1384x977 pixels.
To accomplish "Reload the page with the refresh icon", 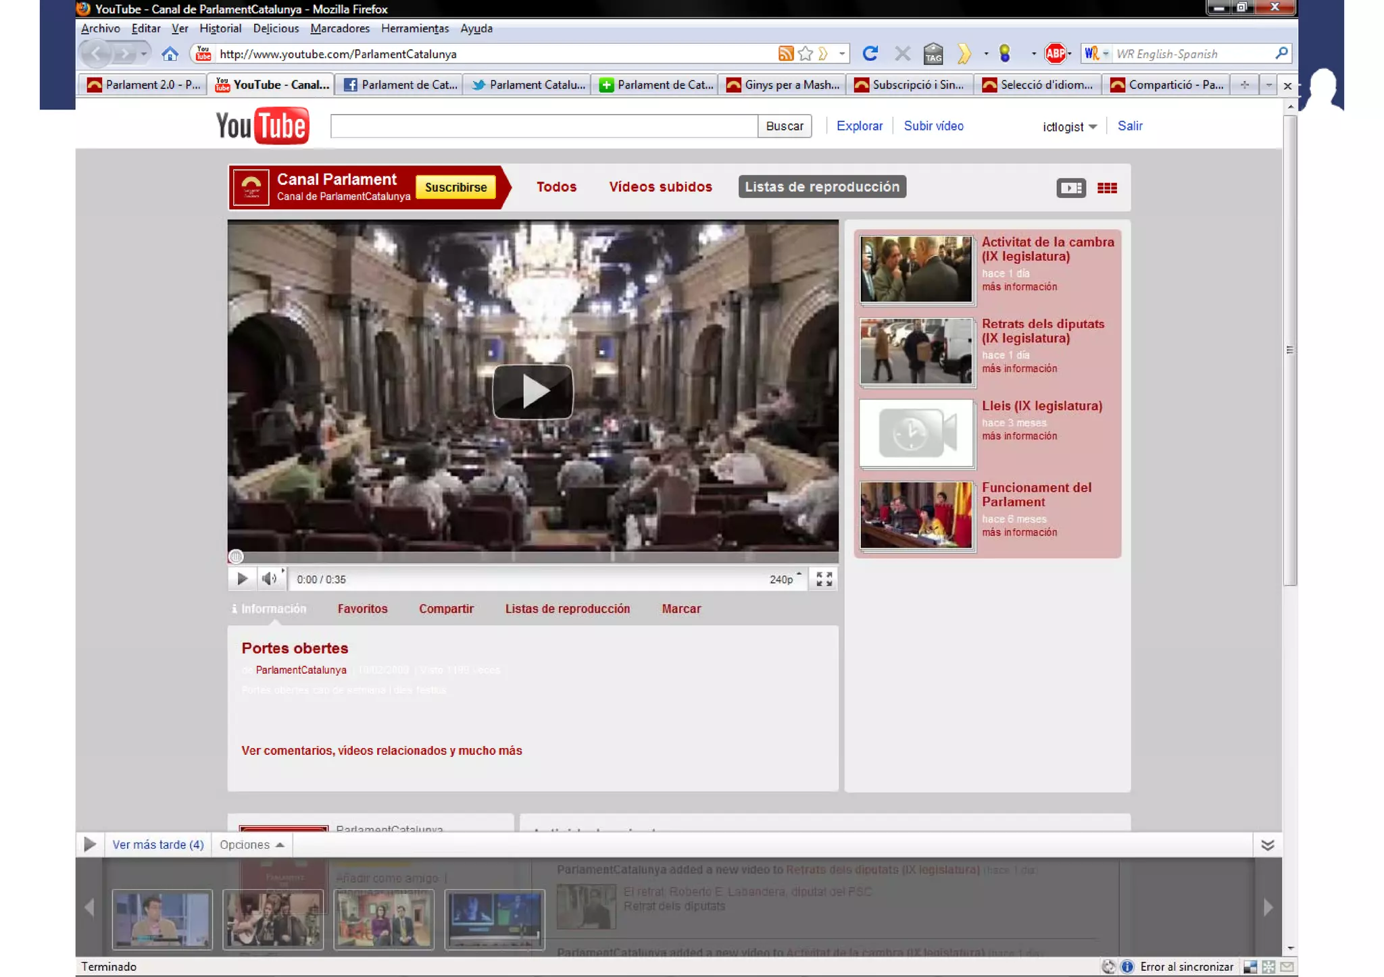I will (x=870, y=53).
